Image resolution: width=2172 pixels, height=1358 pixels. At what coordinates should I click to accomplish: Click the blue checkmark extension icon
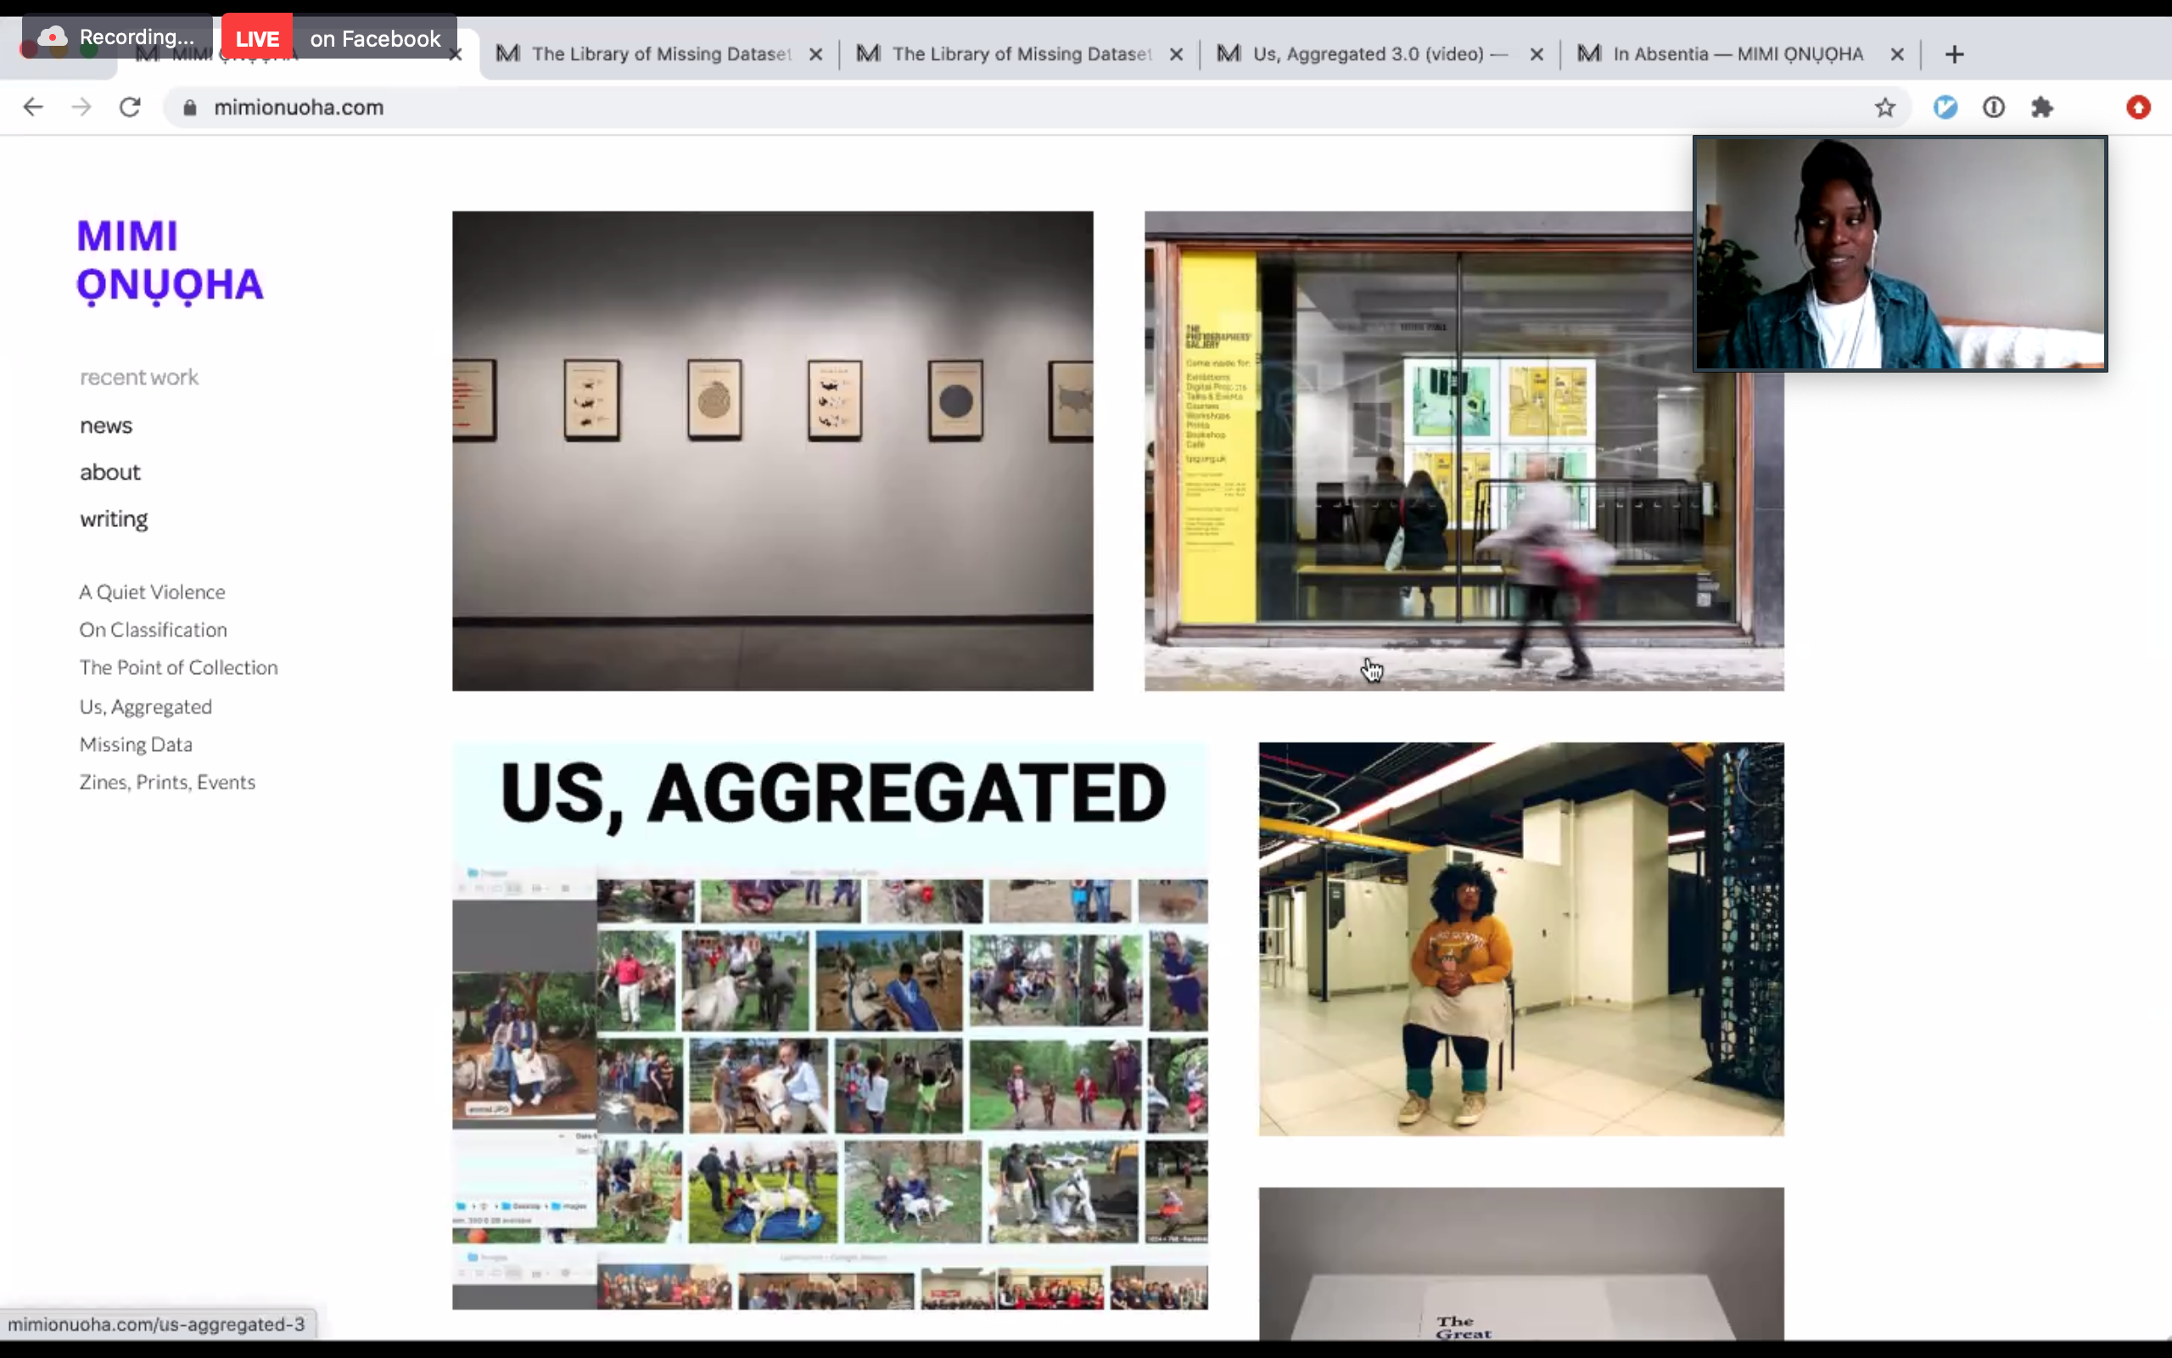1945,108
